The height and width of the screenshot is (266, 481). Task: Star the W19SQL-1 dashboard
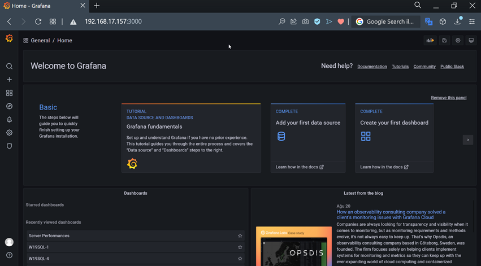[240, 247]
